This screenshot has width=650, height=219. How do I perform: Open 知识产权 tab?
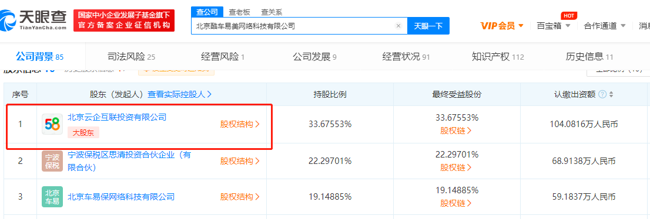pos(498,57)
